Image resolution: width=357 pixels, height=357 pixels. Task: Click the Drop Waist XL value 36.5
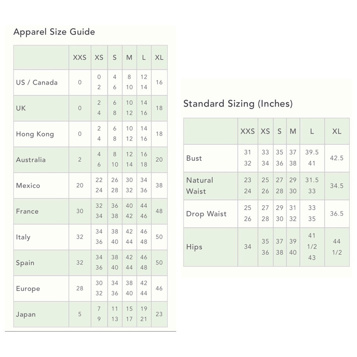click(x=337, y=213)
